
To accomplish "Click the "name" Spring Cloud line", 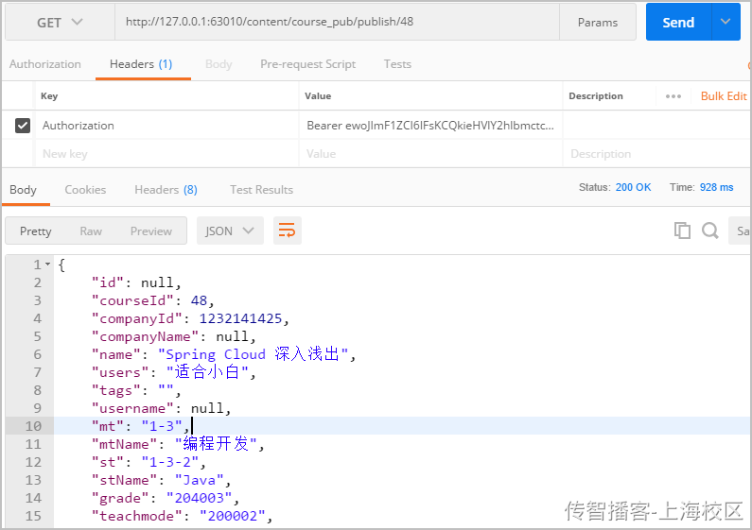I will [x=223, y=354].
